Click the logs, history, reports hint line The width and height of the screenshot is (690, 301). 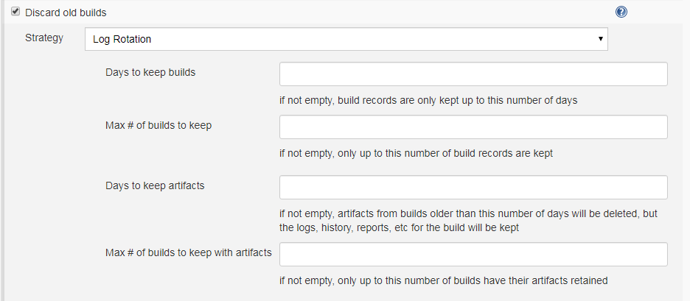point(399,227)
